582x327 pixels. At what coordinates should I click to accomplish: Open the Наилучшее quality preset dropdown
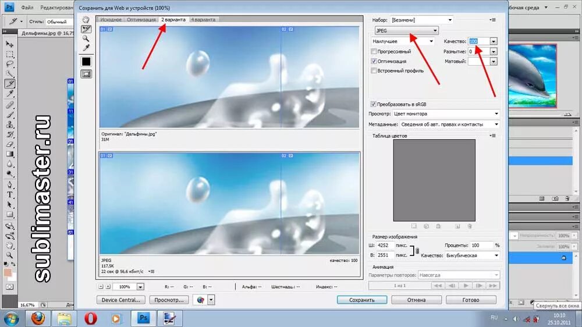point(403,41)
